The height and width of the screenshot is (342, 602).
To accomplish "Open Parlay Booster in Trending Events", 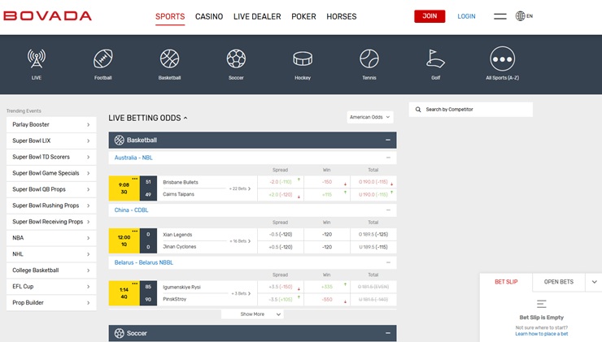I will pyautogui.click(x=51, y=124).
